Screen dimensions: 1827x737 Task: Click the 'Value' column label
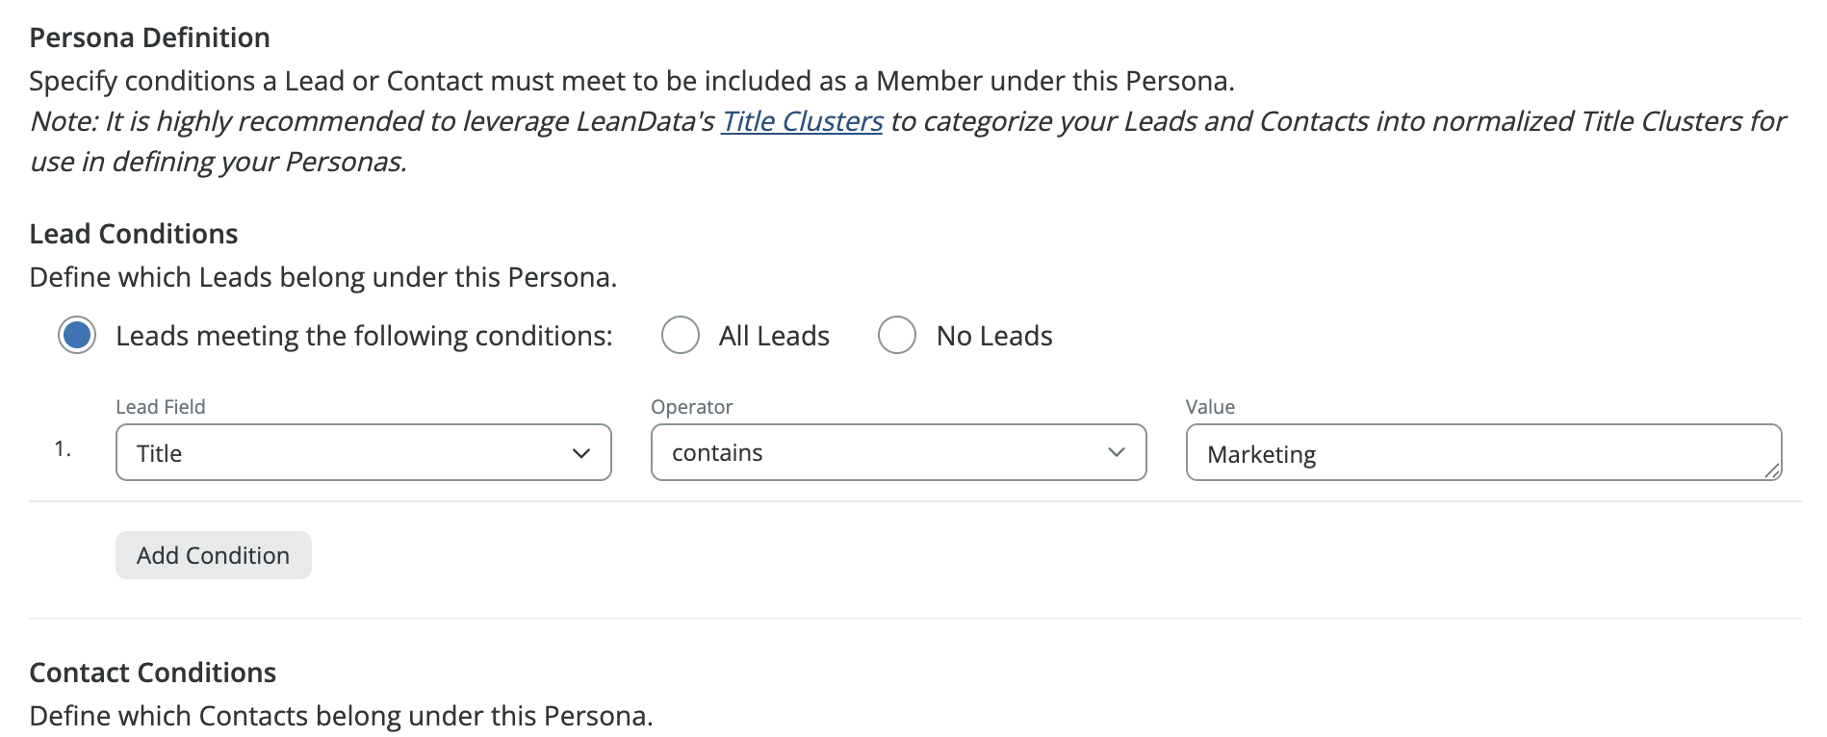[1210, 407]
